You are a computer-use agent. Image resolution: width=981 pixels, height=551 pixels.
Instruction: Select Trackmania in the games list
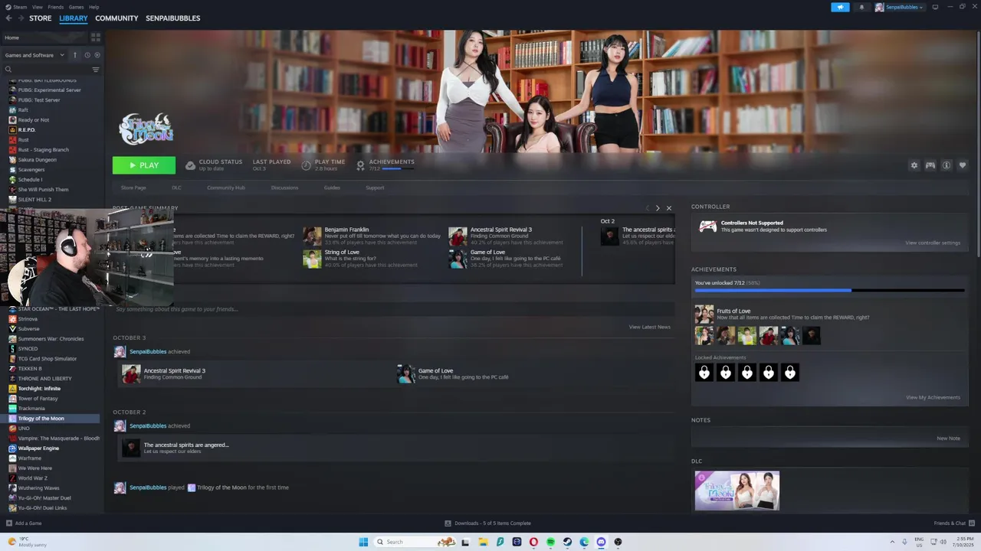coord(31,409)
